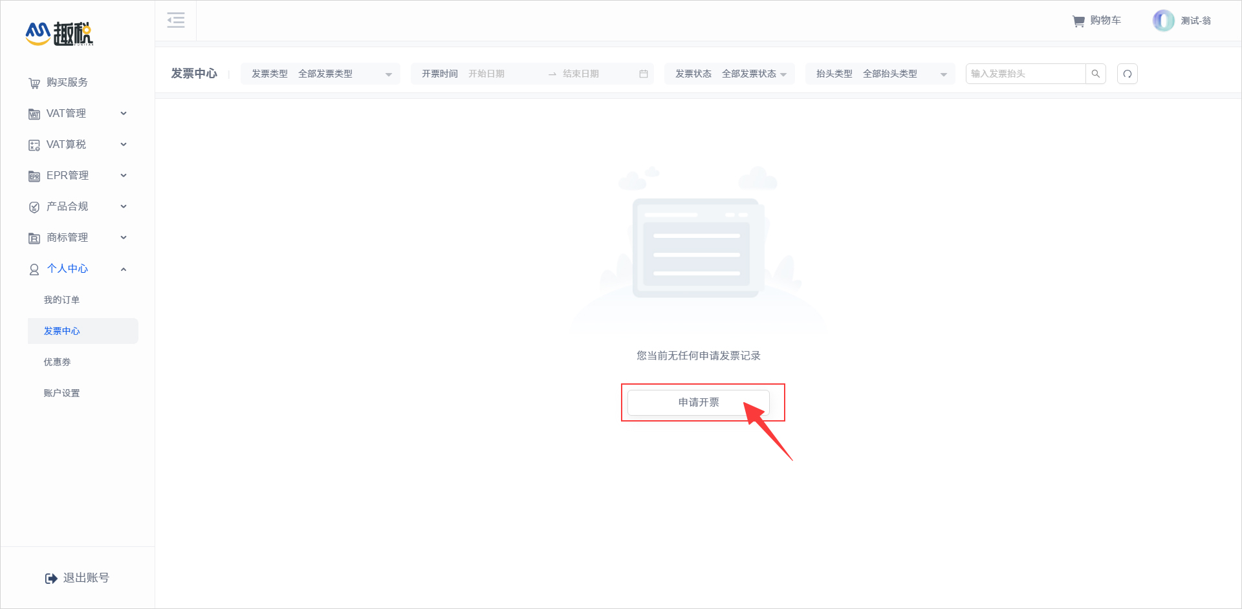Click the reset/refresh filter icon
Screen dimensions: 1242x609
[1127, 74]
